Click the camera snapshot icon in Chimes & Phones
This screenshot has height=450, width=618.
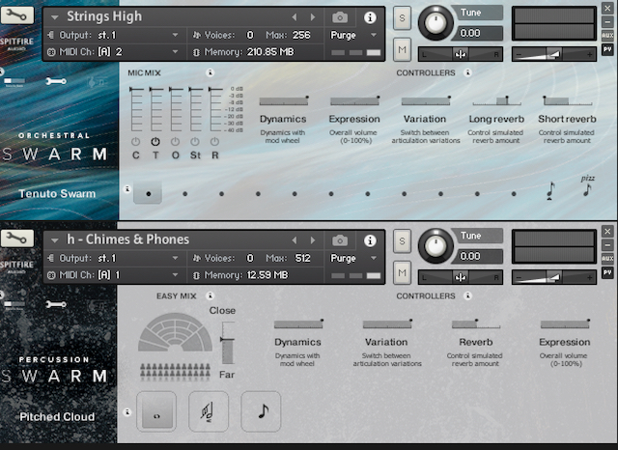click(x=340, y=240)
